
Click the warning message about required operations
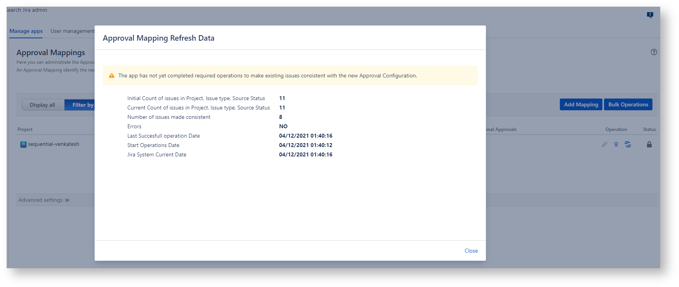[268, 75]
